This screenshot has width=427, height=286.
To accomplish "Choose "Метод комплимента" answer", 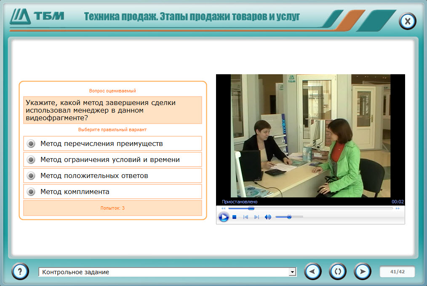I will click(x=112, y=192).
